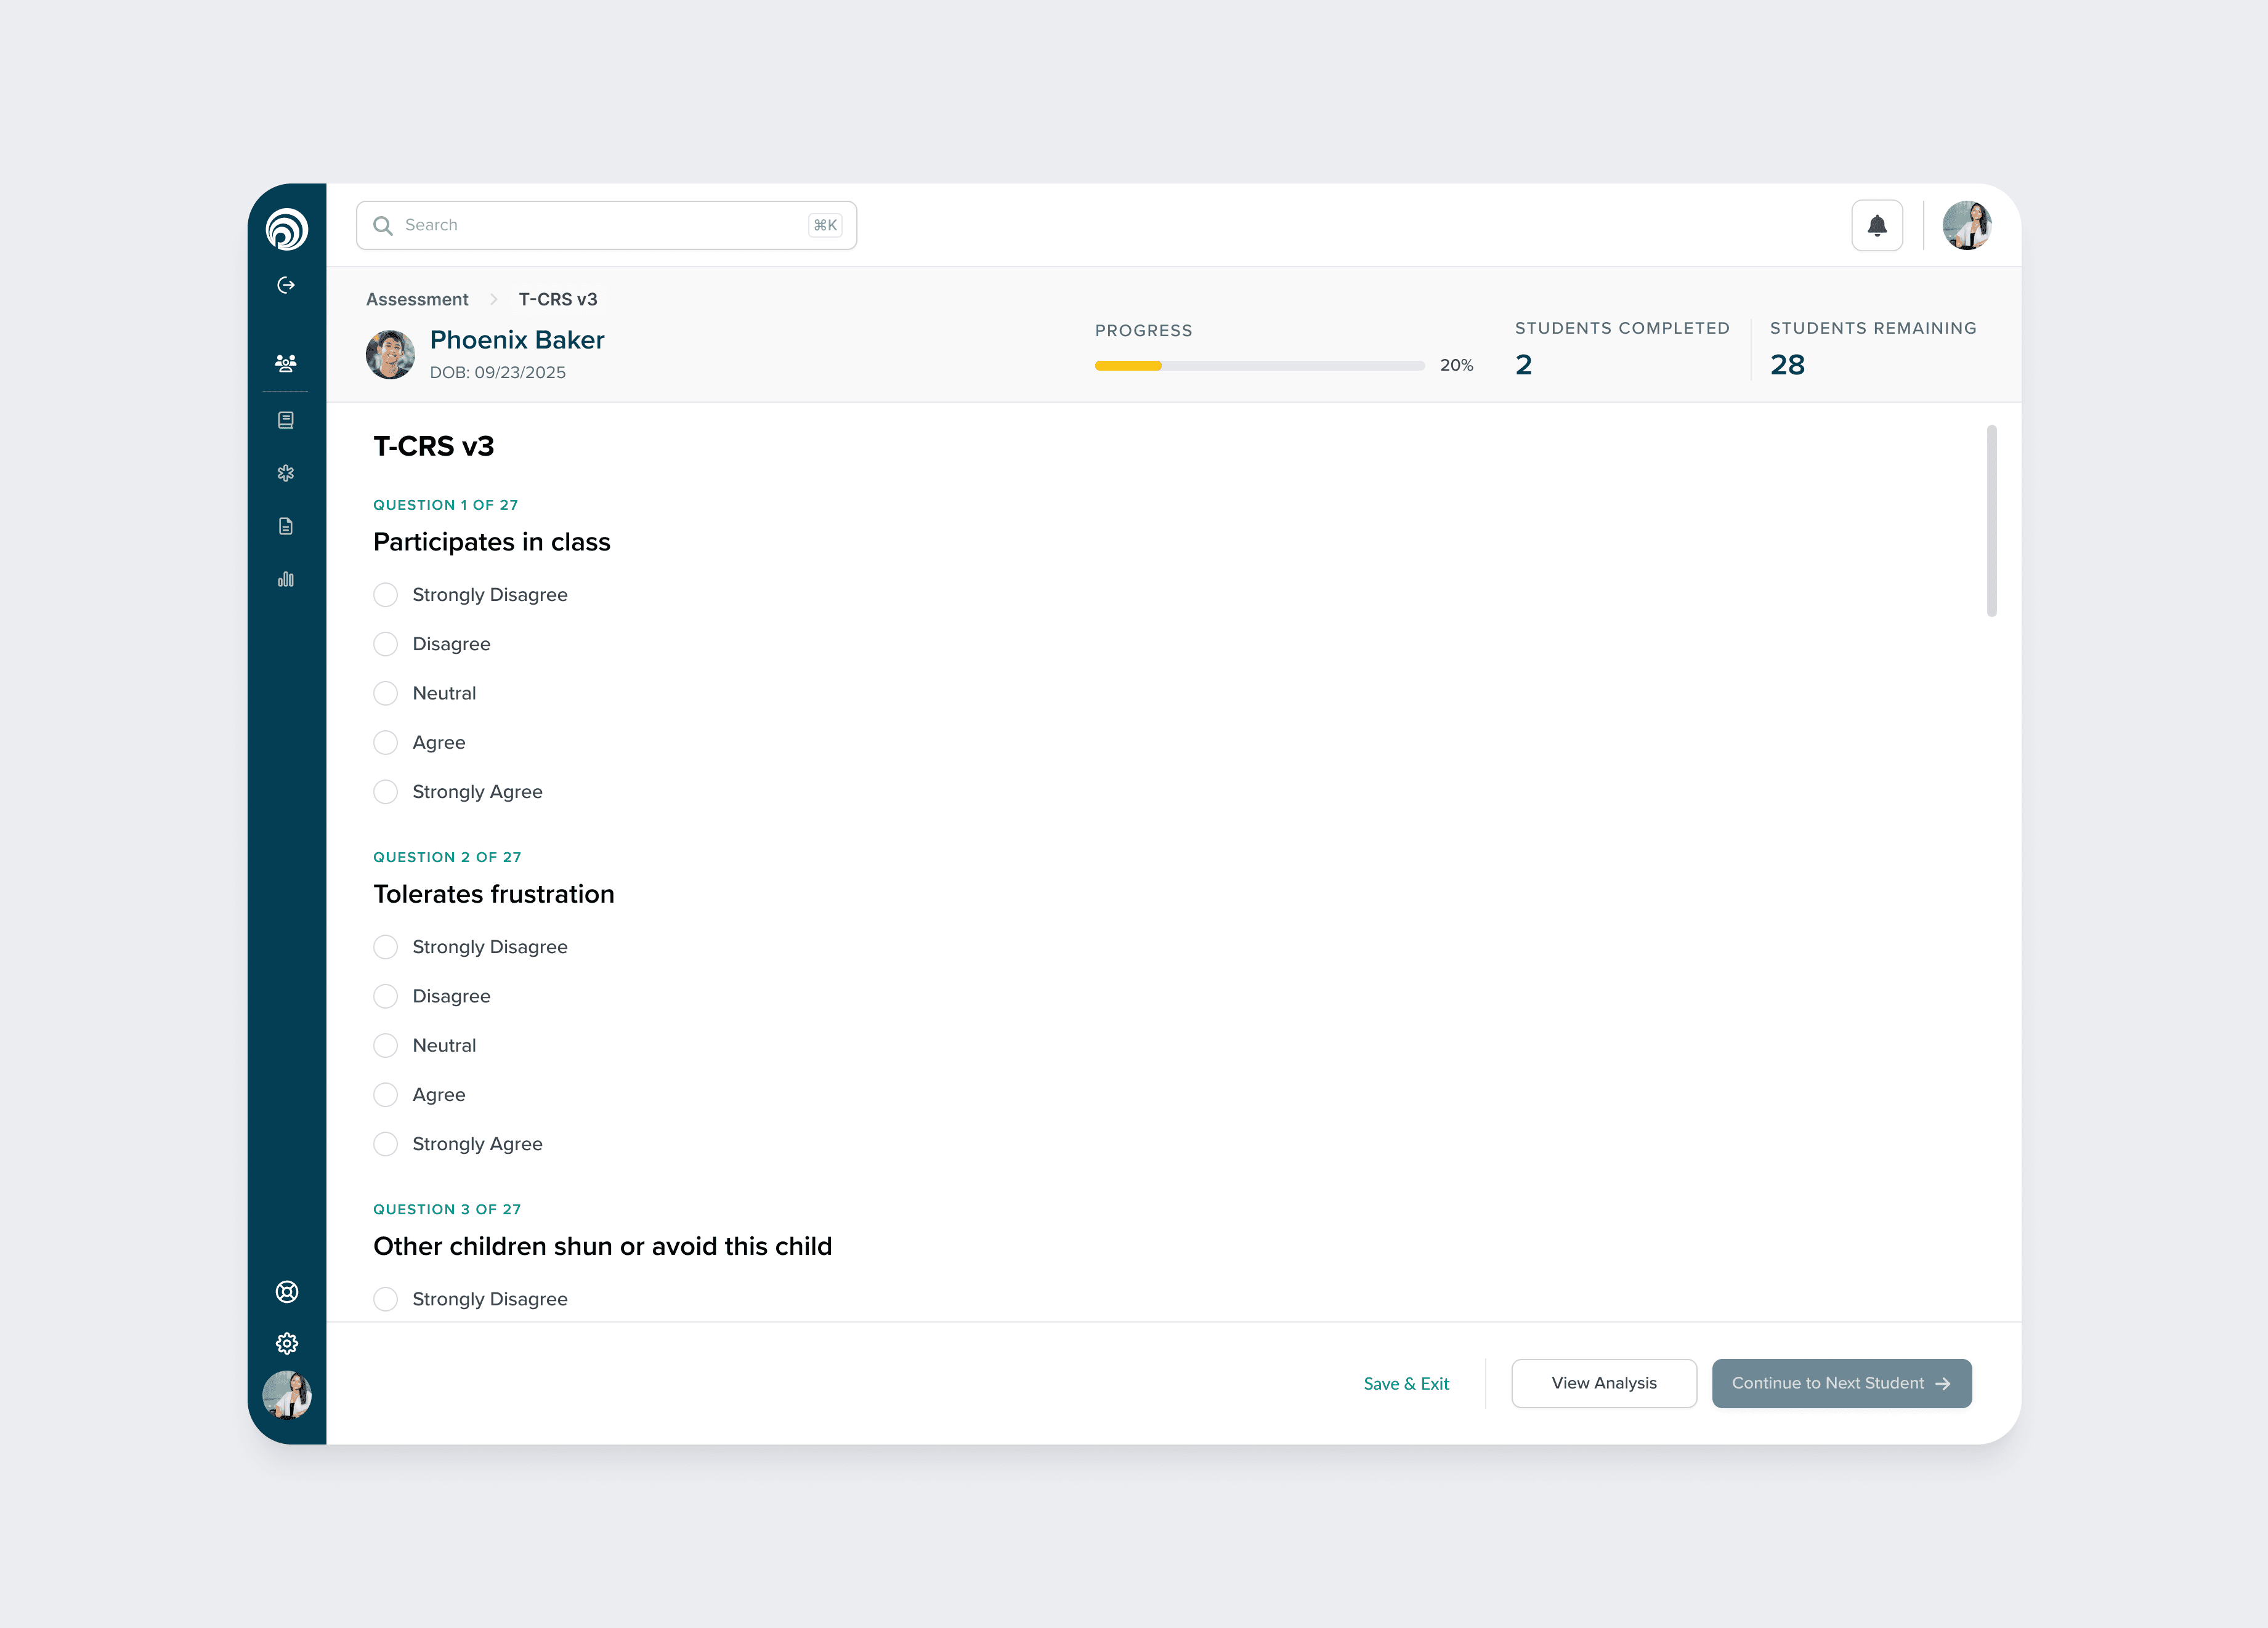Click Save & Exit link
The width and height of the screenshot is (2268, 1628).
tap(1405, 1384)
